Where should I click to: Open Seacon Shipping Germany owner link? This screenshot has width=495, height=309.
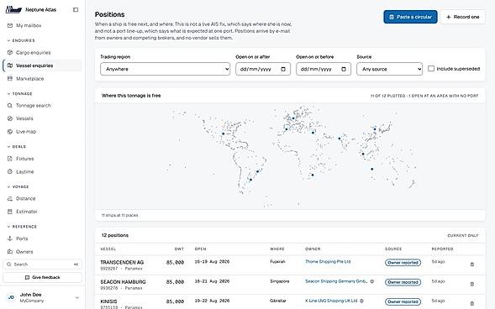click(x=336, y=281)
